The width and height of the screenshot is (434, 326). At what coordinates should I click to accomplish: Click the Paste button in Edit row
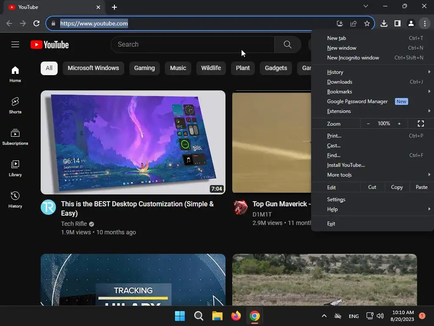[421, 187]
